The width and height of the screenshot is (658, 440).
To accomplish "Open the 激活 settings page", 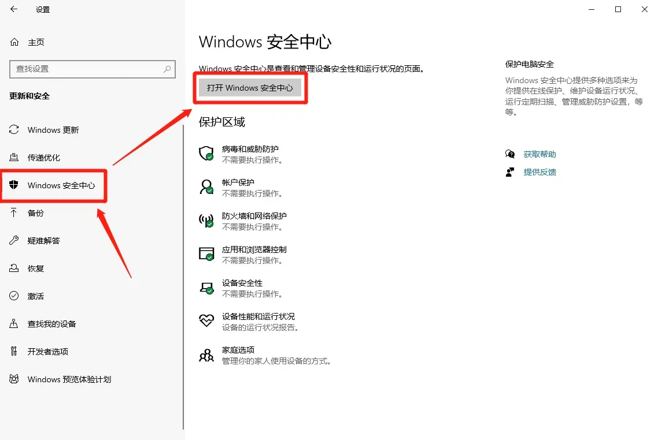I will [x=36, y=296].
